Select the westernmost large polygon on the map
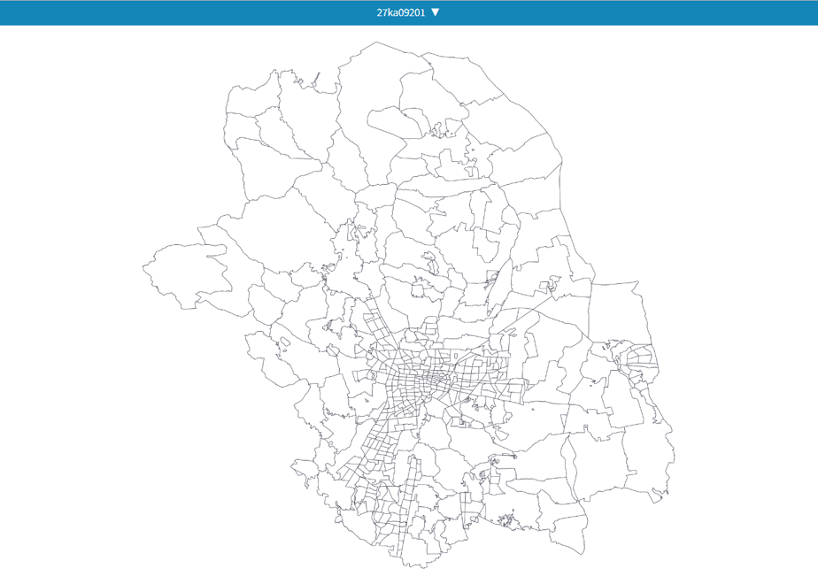This screenshot has height=584, width=818. (185, 273)
